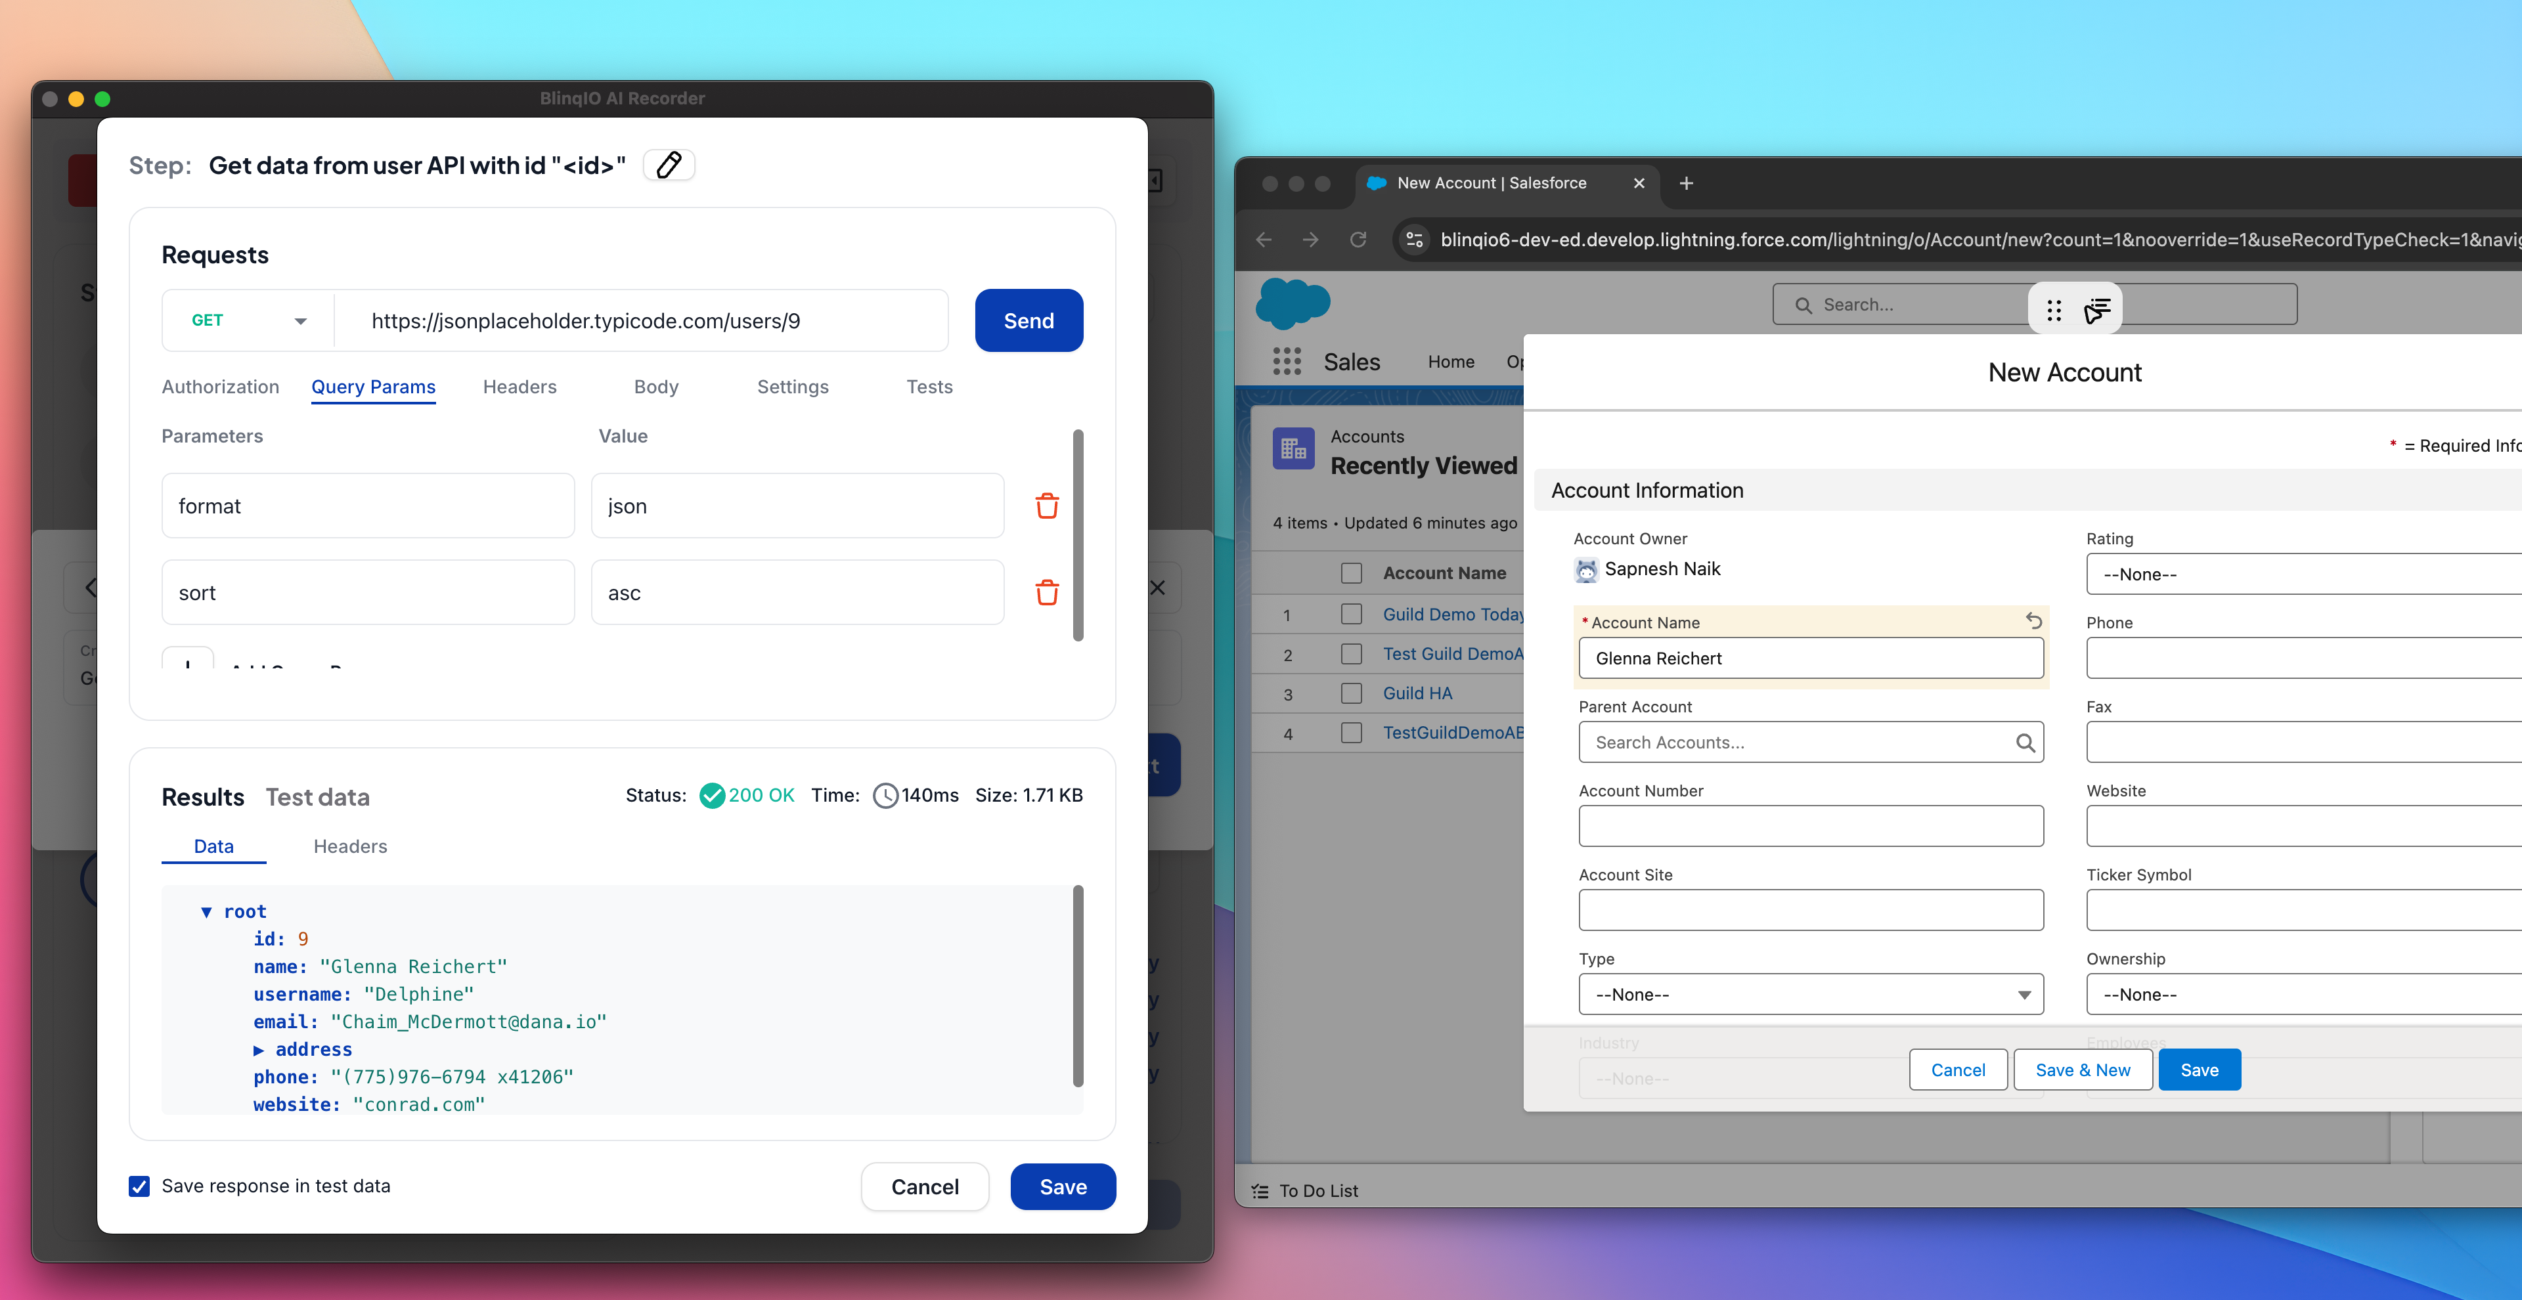Collapse the root node in results
Viewport: 2522px width, 1300px height.
tap(206, 913)
